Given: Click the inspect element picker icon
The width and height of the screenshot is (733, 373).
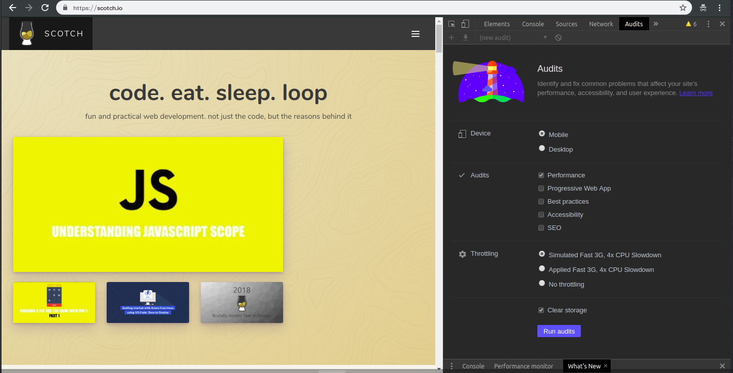Looking at the screenshot, I should [x=452, y=24].
